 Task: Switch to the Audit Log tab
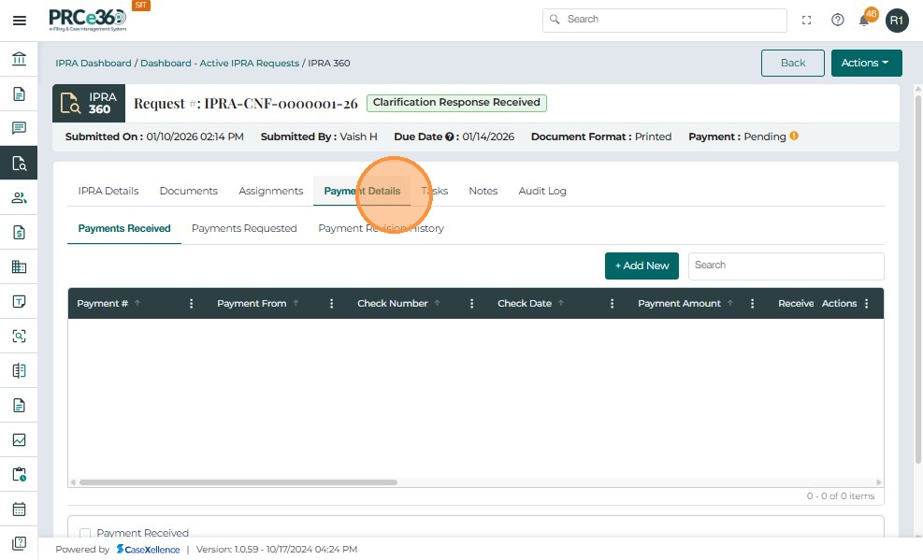coord(542,191)
